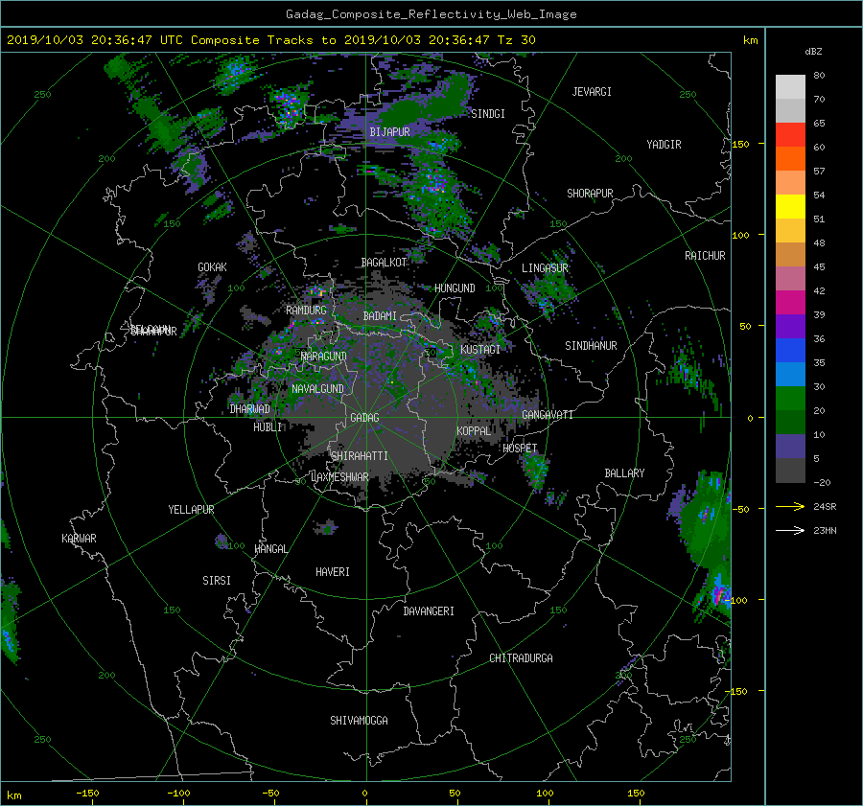
Task: Click the dark gray bottom legend swatch
Action: tap(790, 471)
